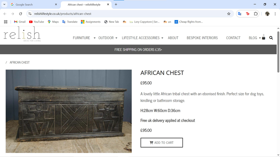Click the Add to Cart button
This screenshot has width=280, height=157.
161,142
